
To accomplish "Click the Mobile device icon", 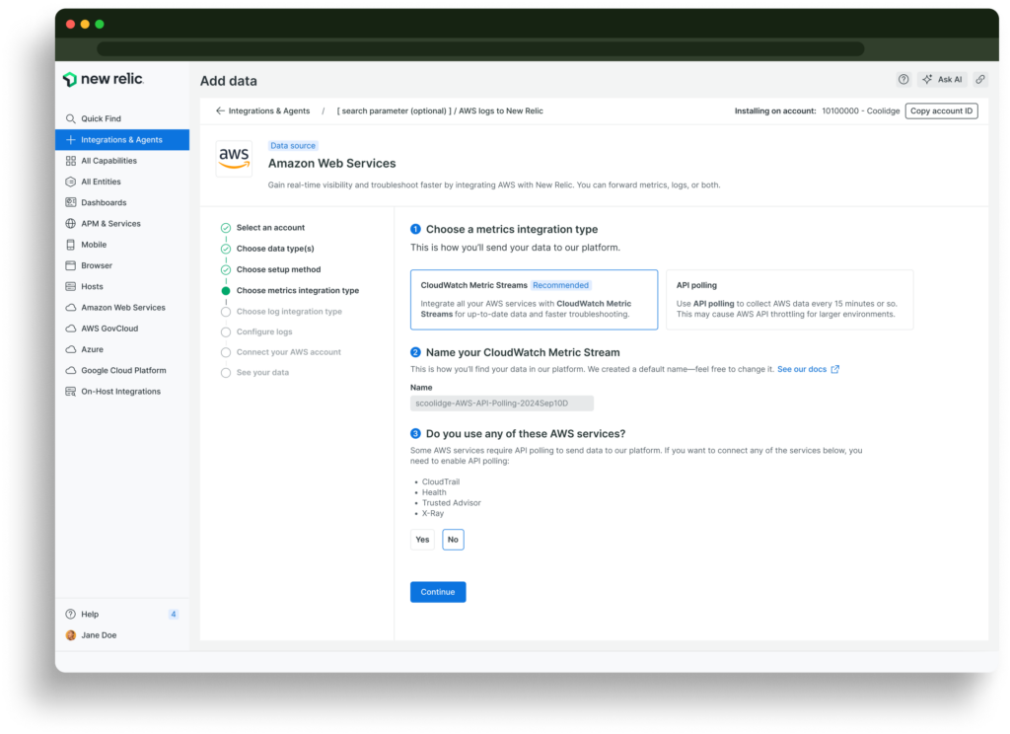I will click(x=71, y=245).
